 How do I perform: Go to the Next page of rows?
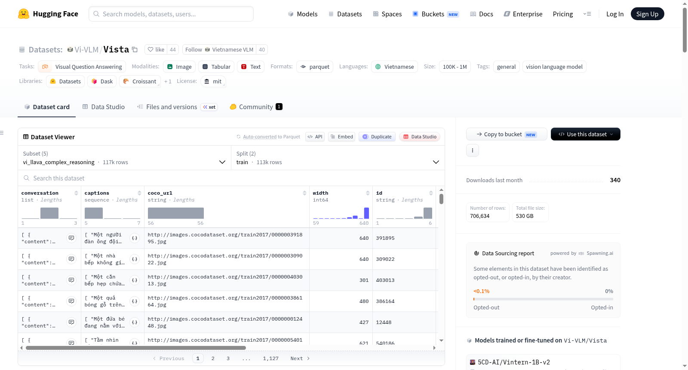click(x=300, y=358)
